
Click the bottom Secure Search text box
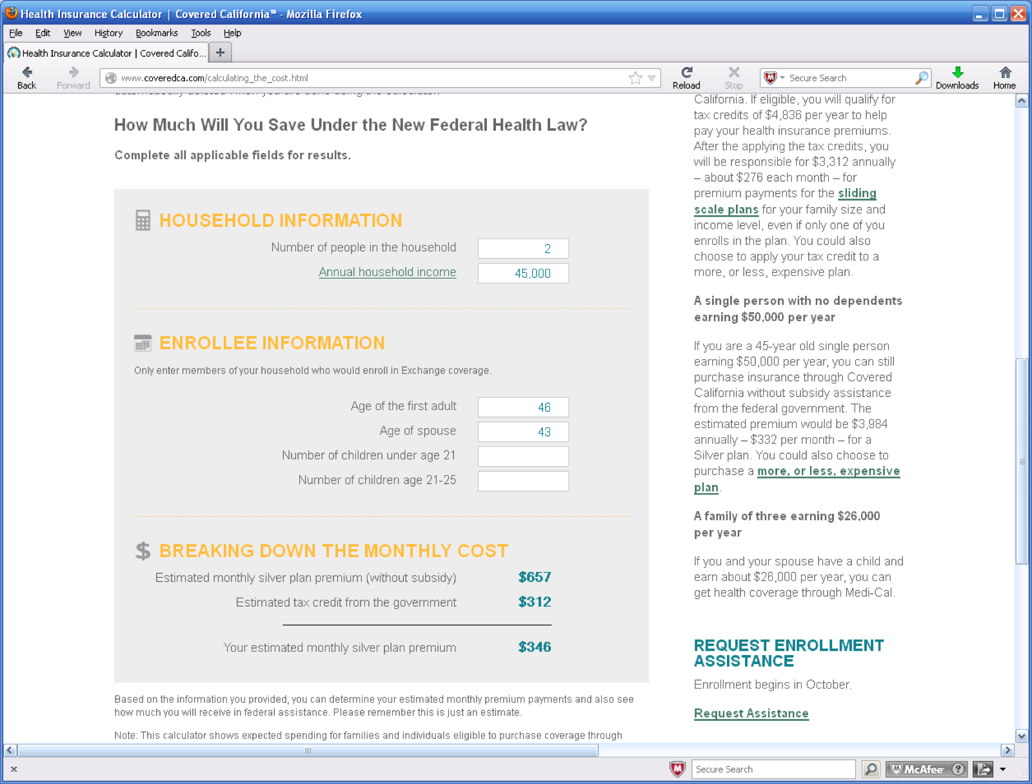pyautogui.click(x=773, y=769)
